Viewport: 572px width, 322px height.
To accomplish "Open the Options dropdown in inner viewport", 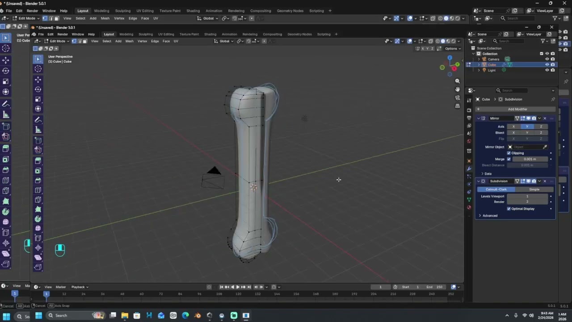I will point(452,48).
